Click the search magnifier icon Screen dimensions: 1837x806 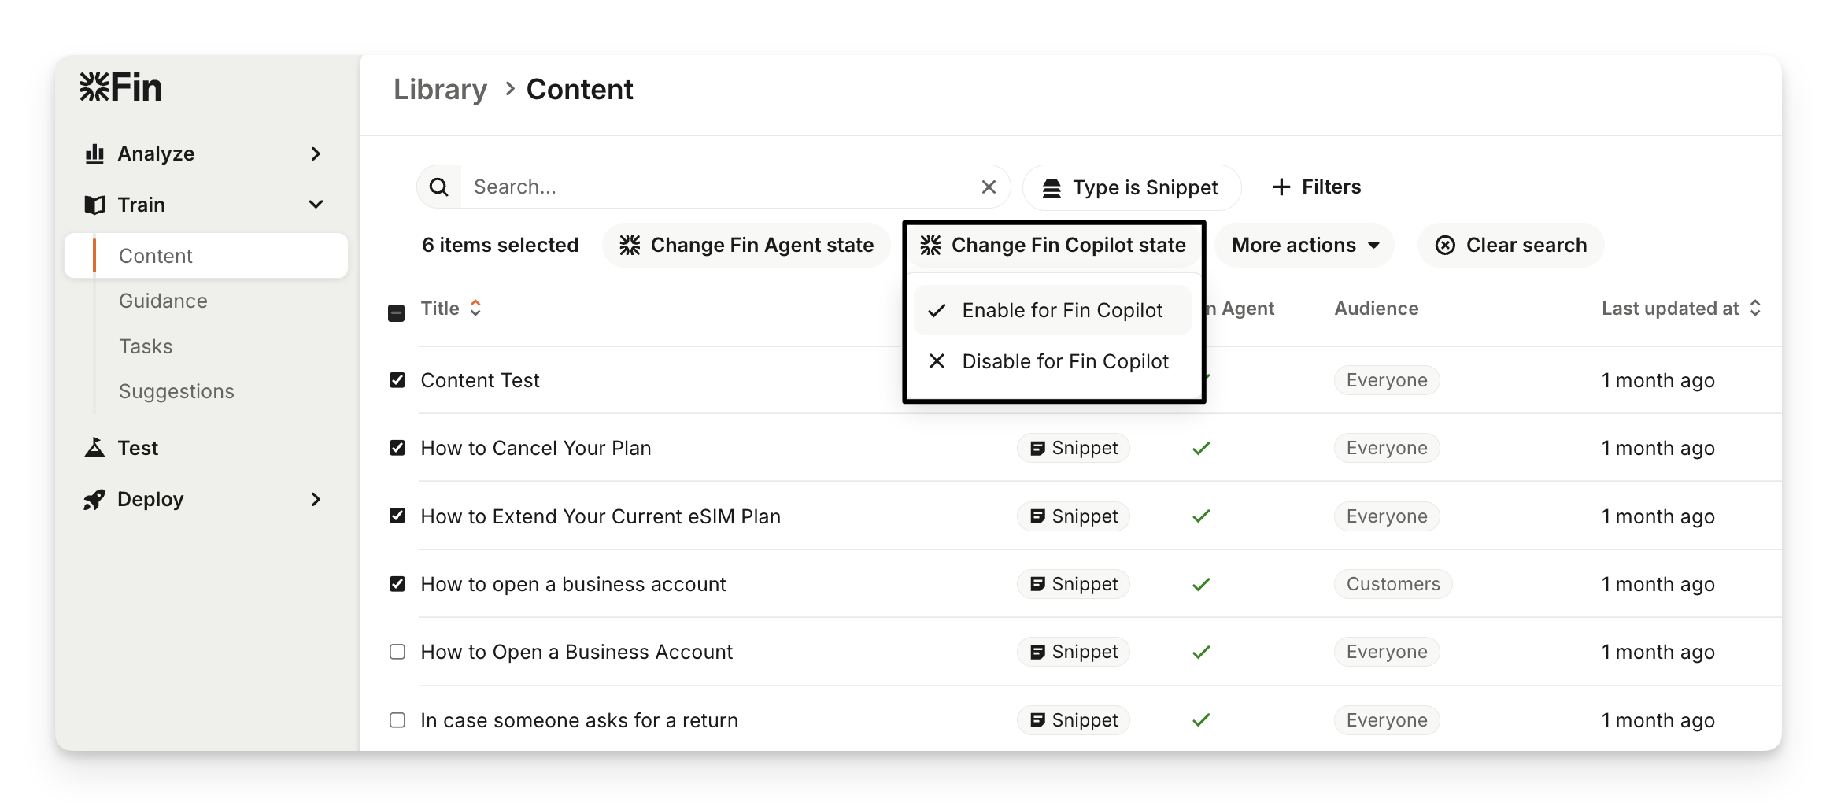(439, 187)
